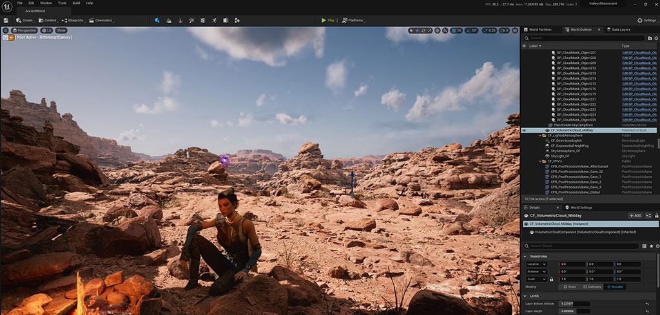Open the Lit view mode dropdown

pos(46,30)
